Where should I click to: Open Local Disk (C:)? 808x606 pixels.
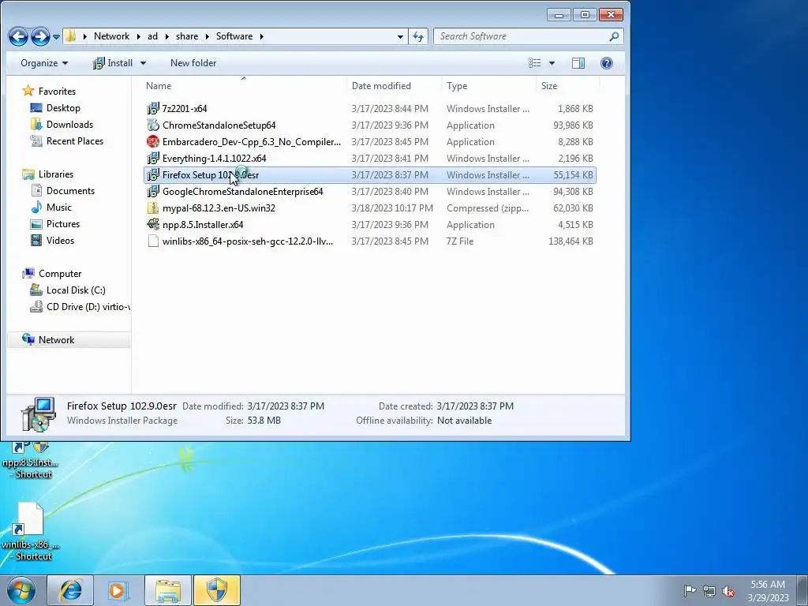coord(76,290)
